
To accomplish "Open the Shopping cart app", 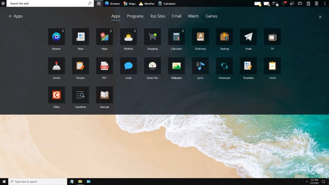I will (152, 37).
